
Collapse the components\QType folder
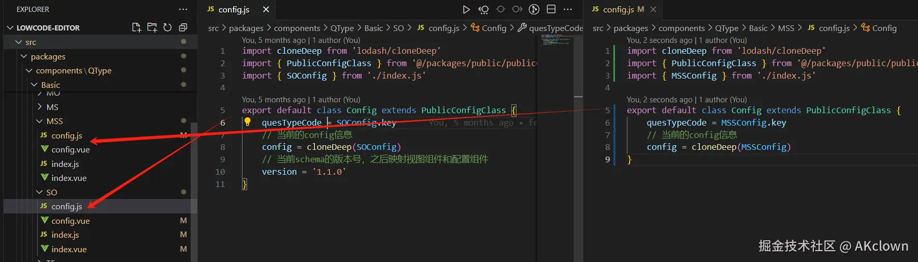pyautogui.click(x=29, y=70)
